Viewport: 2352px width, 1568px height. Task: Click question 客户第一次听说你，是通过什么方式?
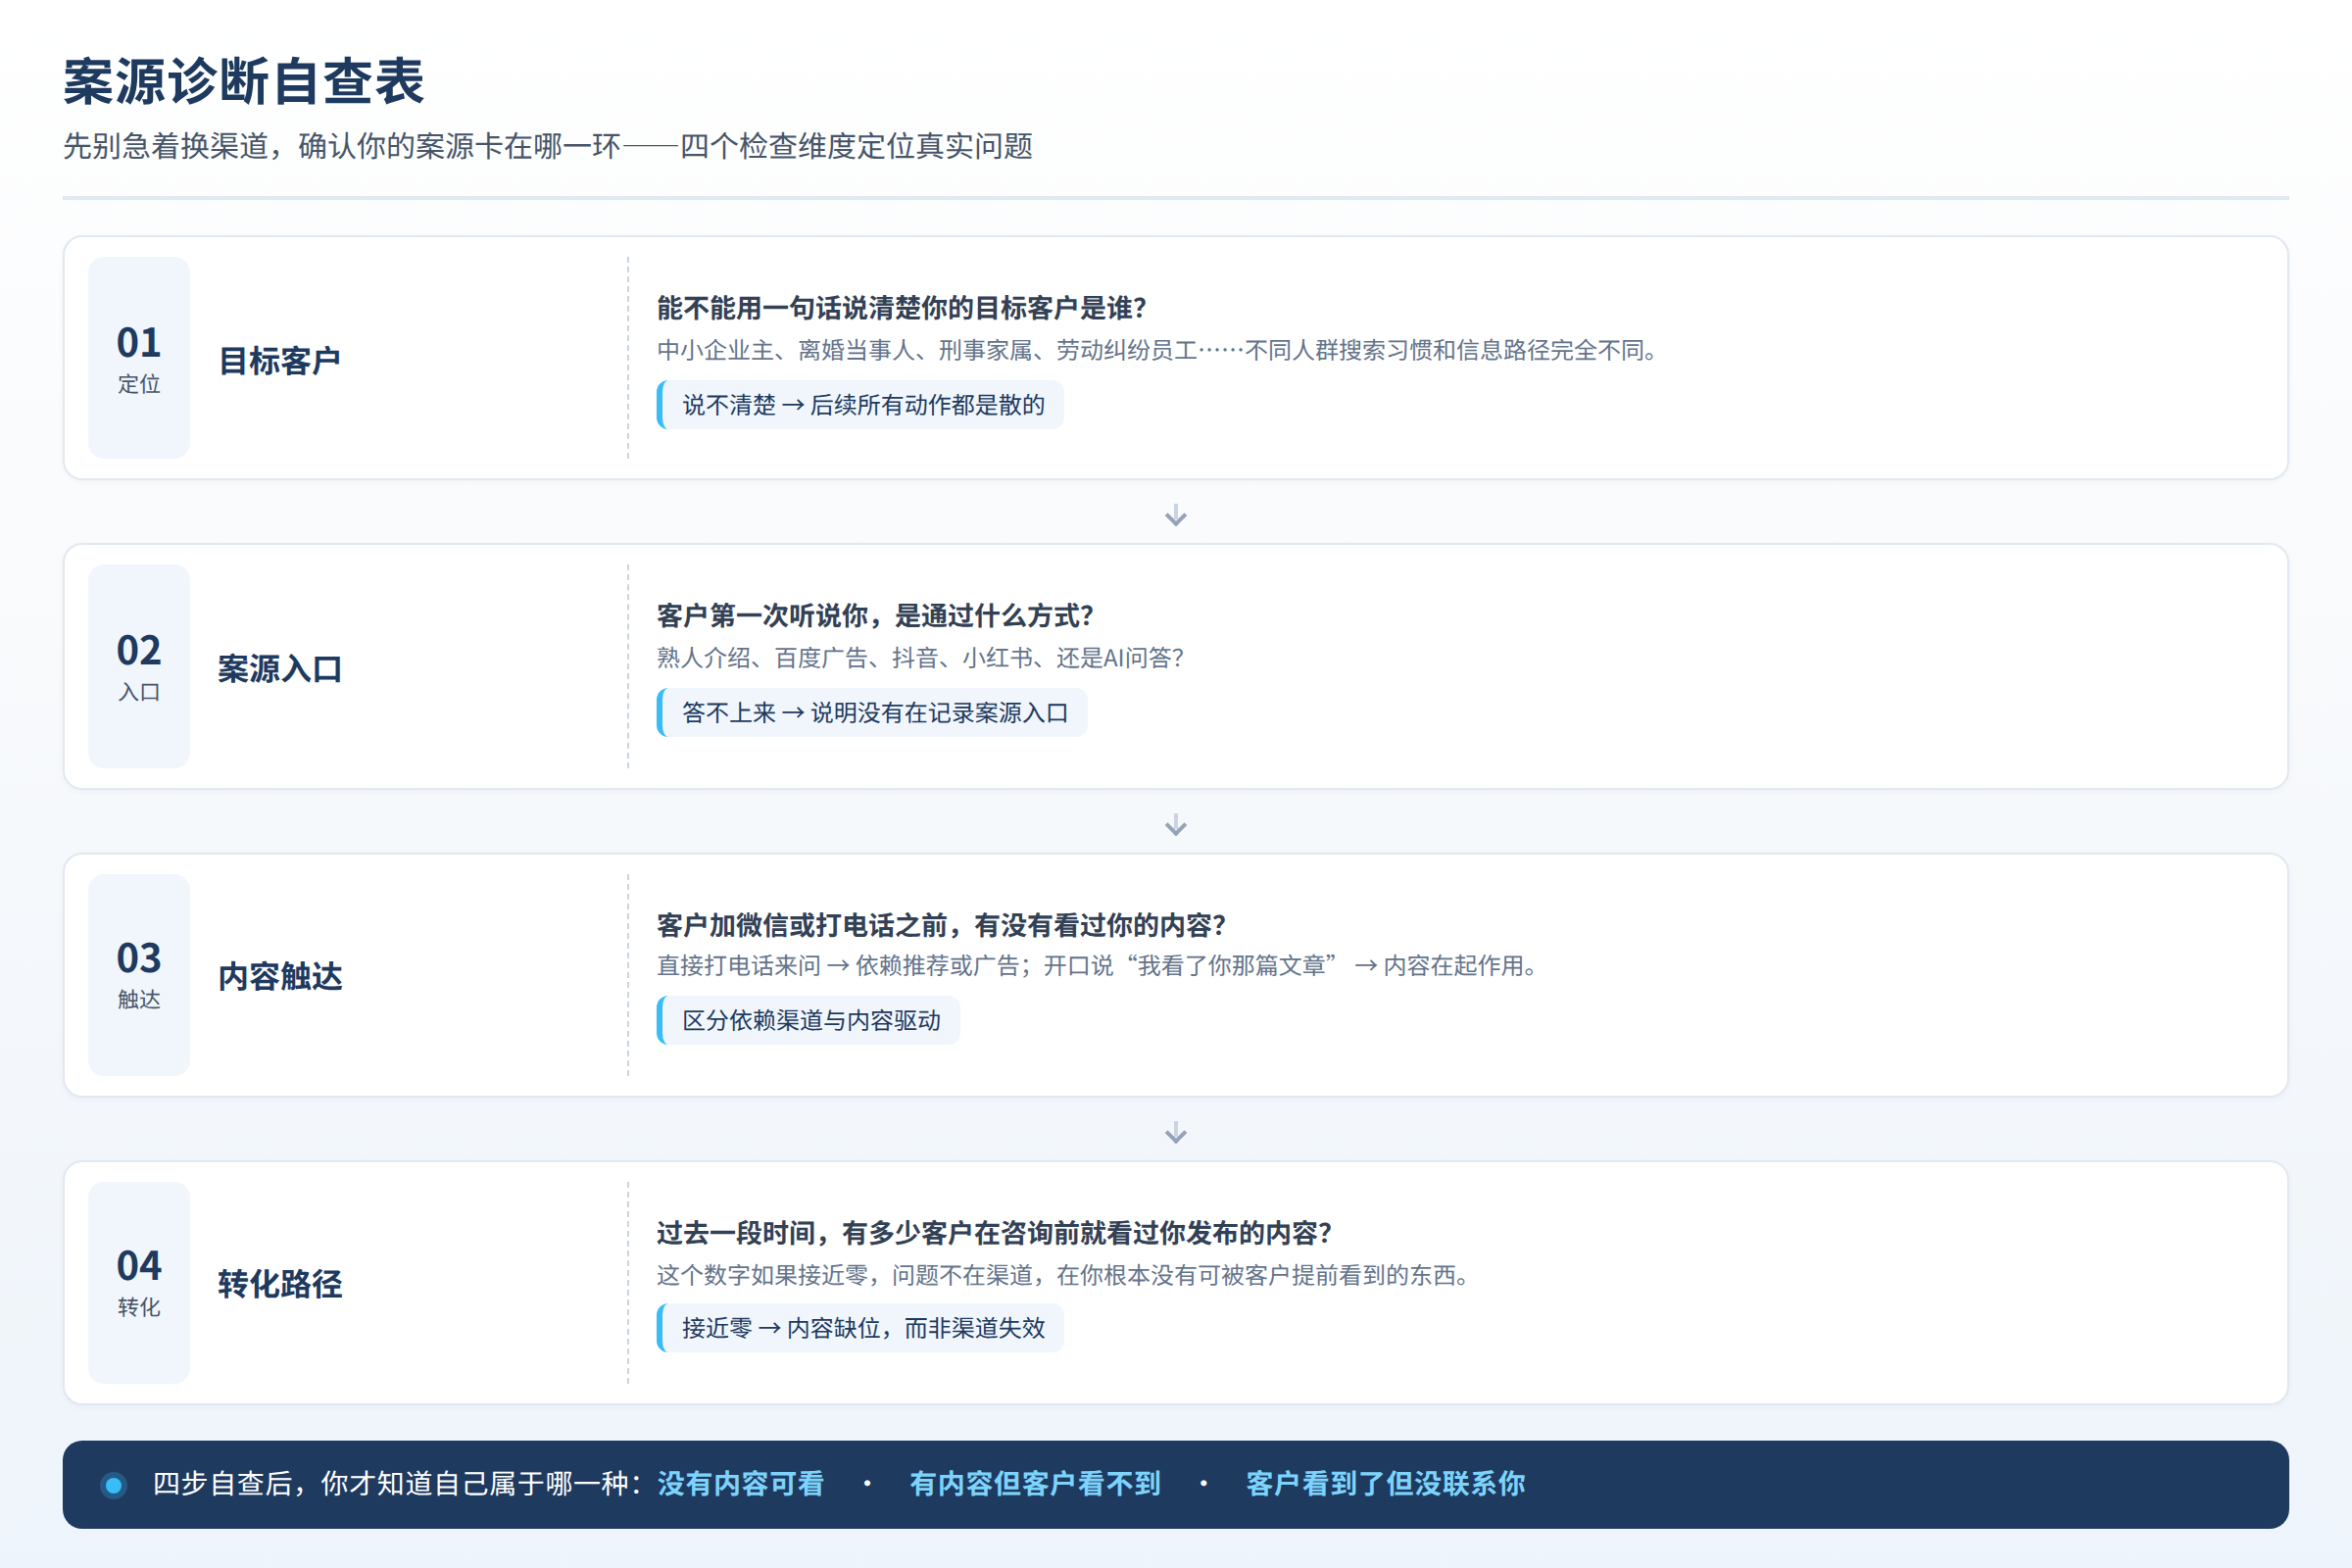point(875,616)
